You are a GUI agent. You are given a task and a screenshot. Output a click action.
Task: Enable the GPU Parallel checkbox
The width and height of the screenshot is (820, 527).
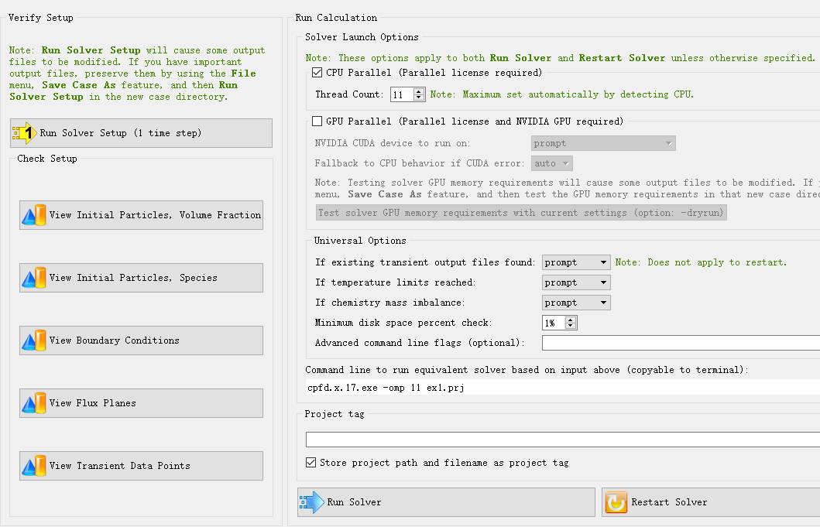click(317, 121)
